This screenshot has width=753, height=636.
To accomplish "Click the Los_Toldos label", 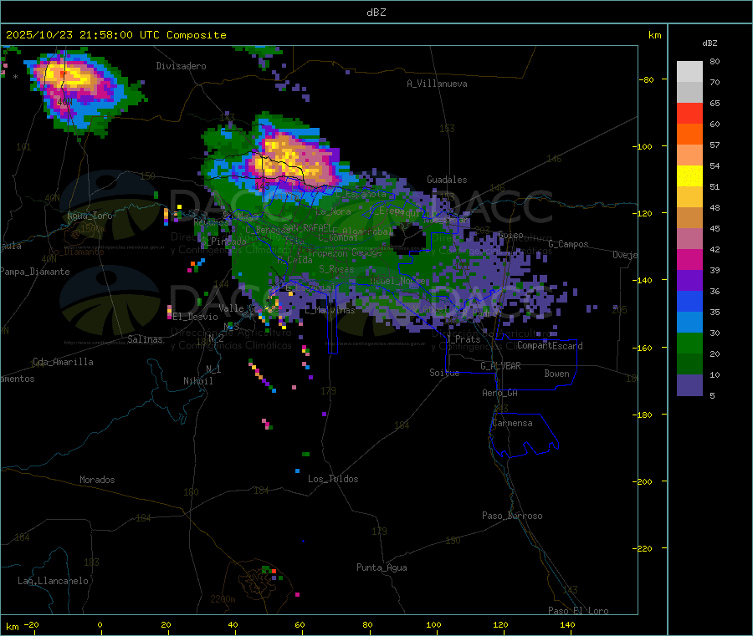I will [333, 479].
